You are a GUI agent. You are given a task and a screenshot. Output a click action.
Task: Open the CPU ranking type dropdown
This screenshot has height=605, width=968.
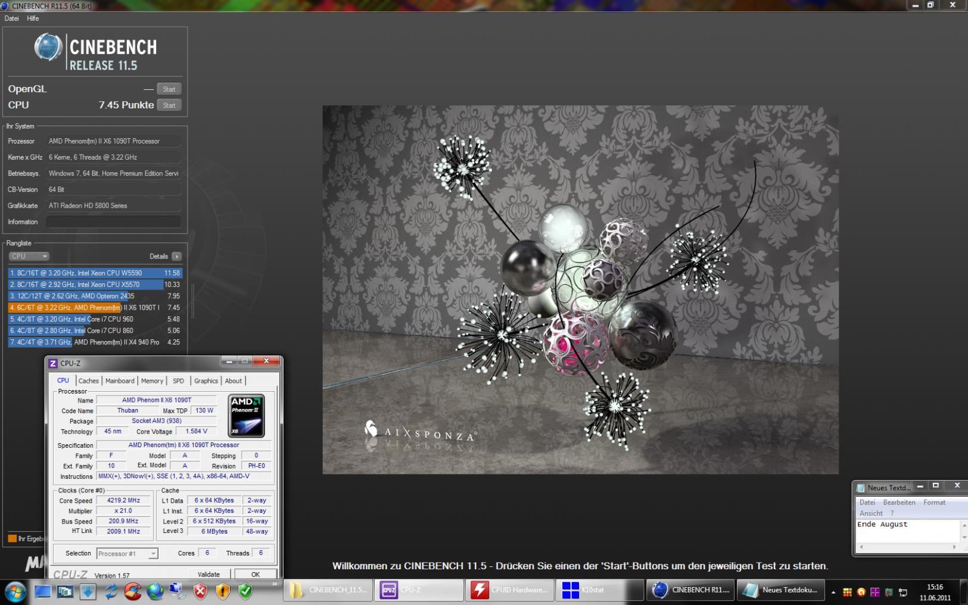29,256
